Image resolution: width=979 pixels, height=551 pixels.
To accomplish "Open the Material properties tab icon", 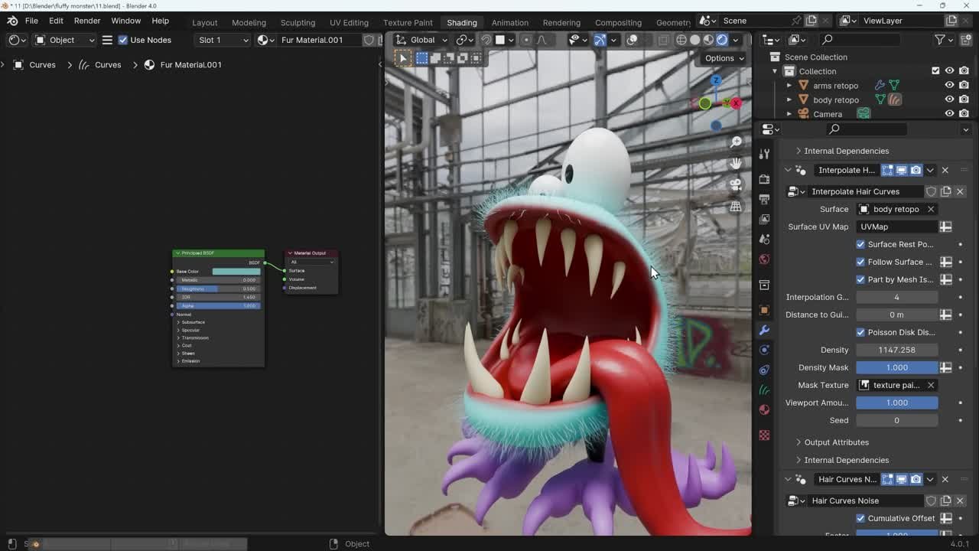I will click(764, 409).
